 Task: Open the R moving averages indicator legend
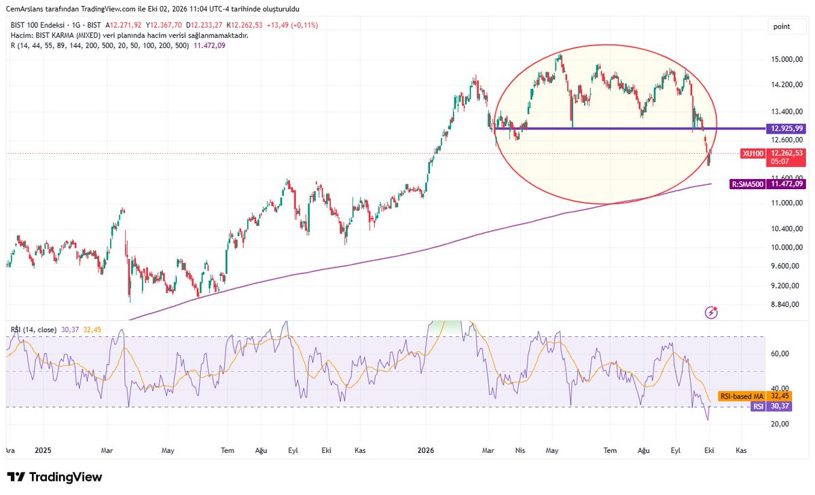point(117,45)
